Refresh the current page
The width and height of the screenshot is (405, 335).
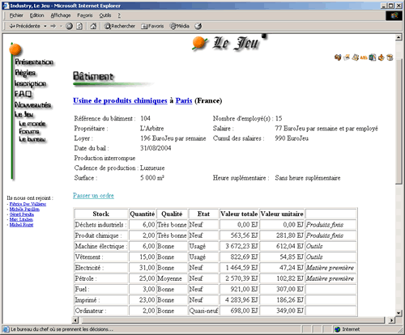pos(79,26)
